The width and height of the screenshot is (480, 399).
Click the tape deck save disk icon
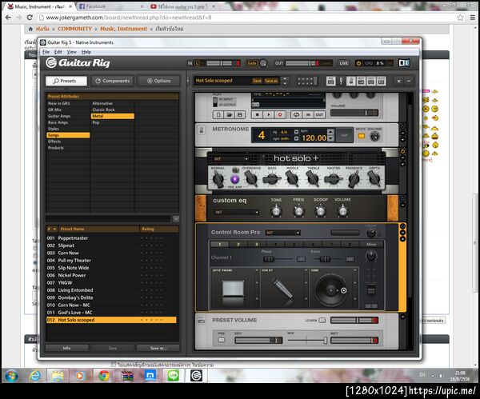tap(240, 115)
